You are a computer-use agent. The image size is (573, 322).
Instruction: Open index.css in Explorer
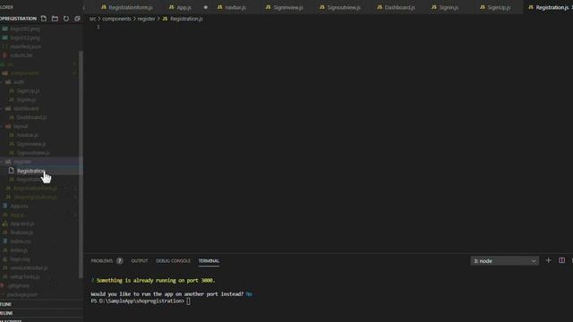click(21, 241)
